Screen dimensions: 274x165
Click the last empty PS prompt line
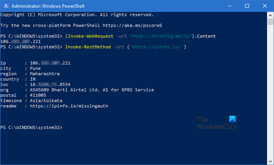click(x=31, y=127)
